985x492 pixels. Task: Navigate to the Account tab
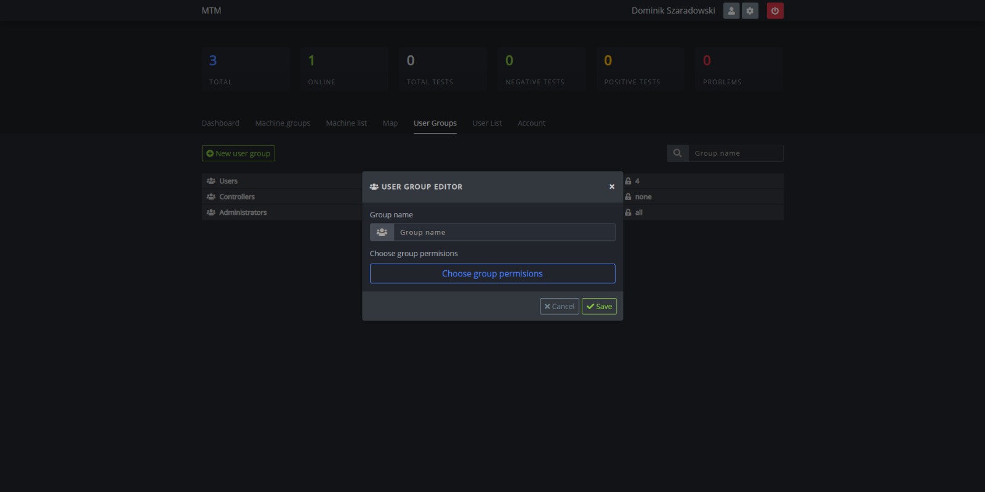point(531,123)
